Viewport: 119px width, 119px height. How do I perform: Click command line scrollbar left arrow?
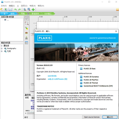[26, 113]
